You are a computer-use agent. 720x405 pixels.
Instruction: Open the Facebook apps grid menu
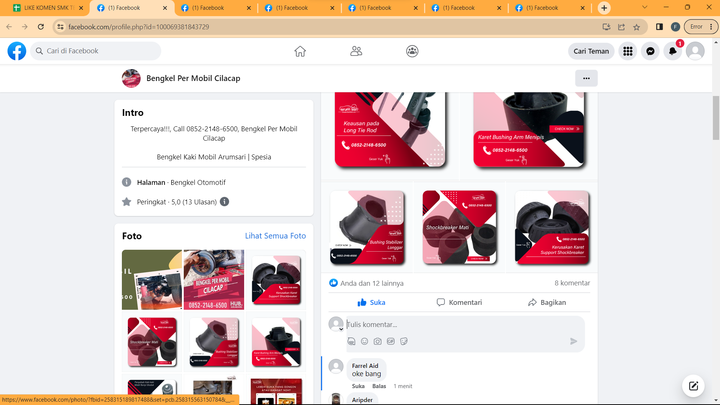[x=628, y=51]
